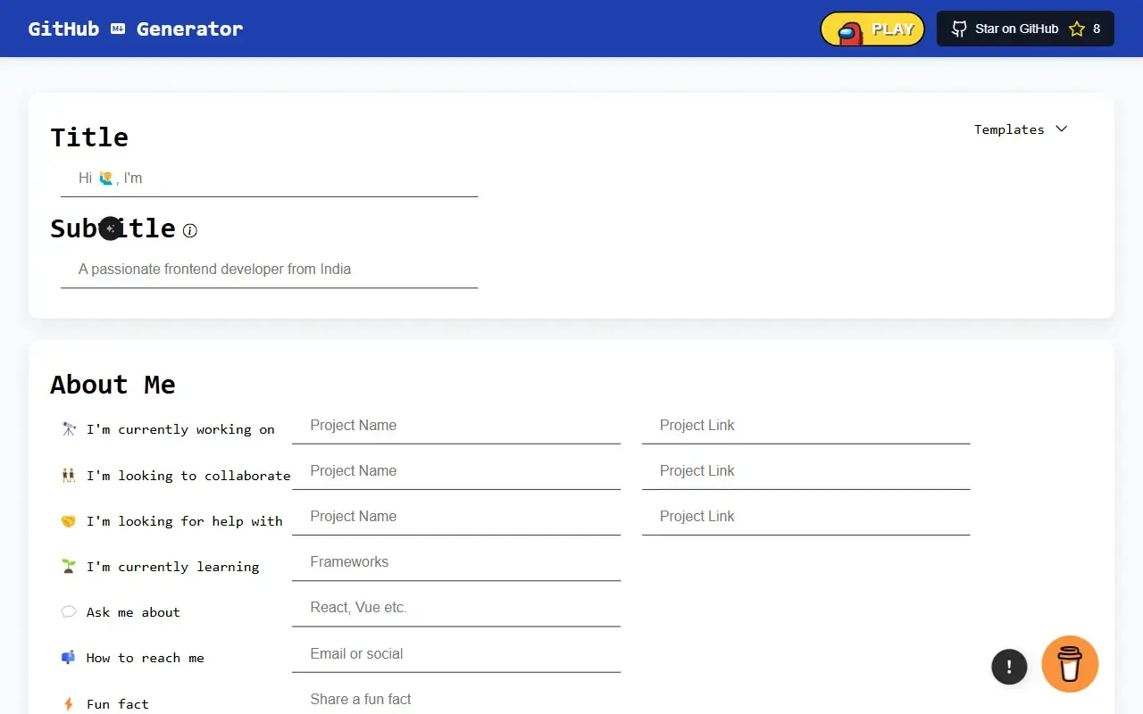The image size is (1143, 714).
Task: Click the lightning bolt emoji icon
Action: pos(69,704)
